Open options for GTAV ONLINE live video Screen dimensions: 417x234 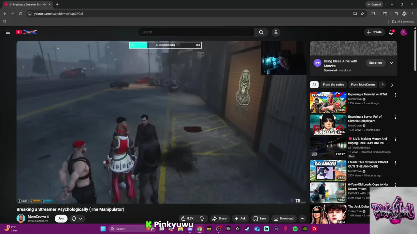point(395,139)
